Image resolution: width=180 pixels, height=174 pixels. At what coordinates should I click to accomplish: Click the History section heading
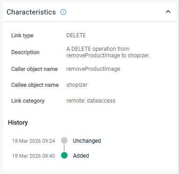coord(18,123)
